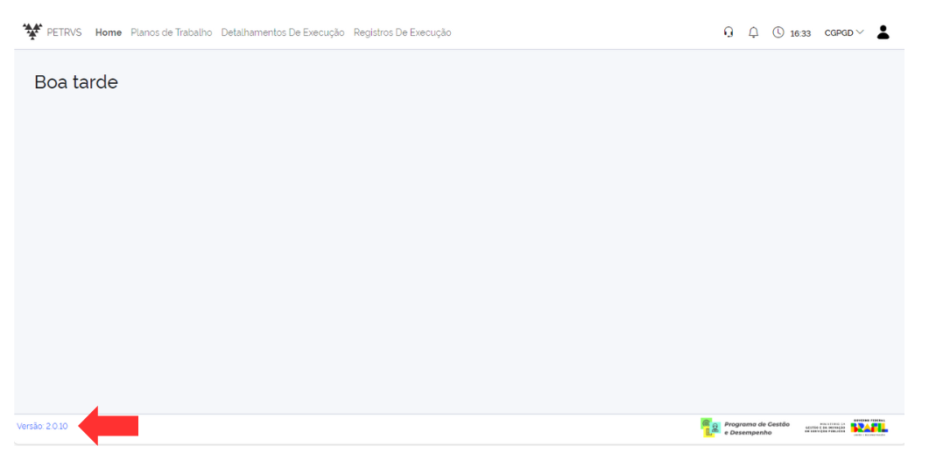Click the clock icon beside 16:33
The image size is (929, 460).
(778, 32)
